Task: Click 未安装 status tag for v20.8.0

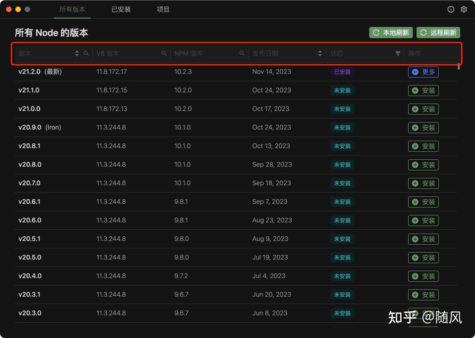Action: coord(342,165)
